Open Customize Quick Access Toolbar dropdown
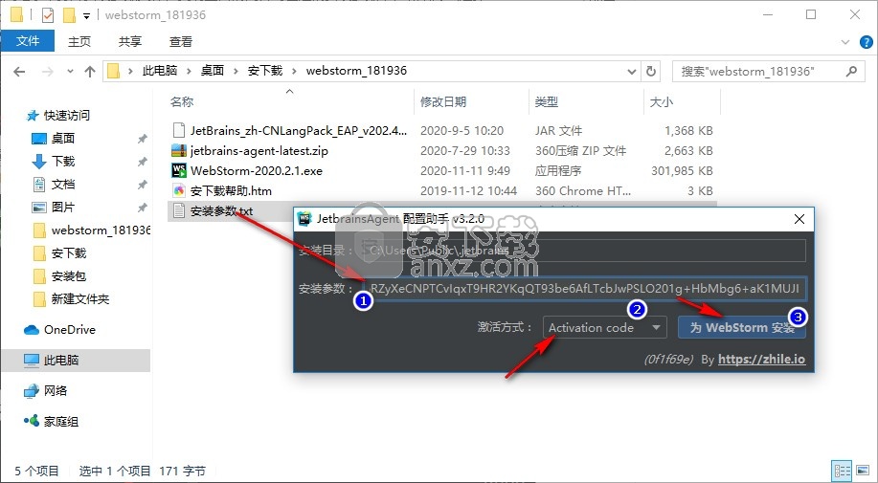Screen dimensions: 878x483 (86, 15)
